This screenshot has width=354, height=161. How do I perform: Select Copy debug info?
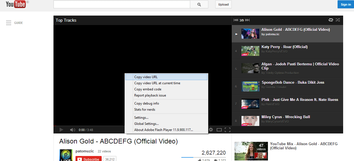166,103
